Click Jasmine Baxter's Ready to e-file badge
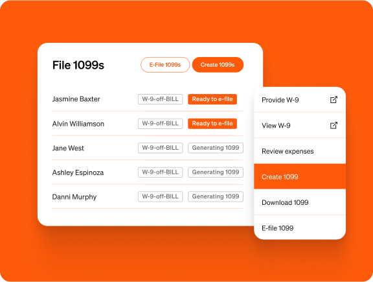Image resolution: width=373 pixels, height=282 pixels. pyautogui.click(x=212, y=99)
